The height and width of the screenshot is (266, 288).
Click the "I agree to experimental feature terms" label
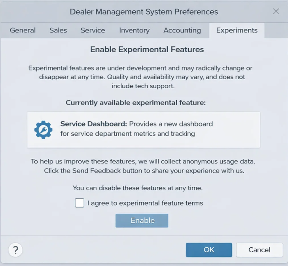click(145, 203)
